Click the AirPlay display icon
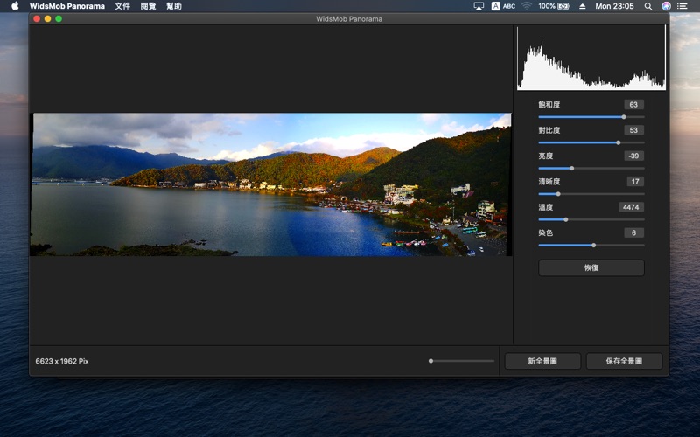 pos(479,6)
